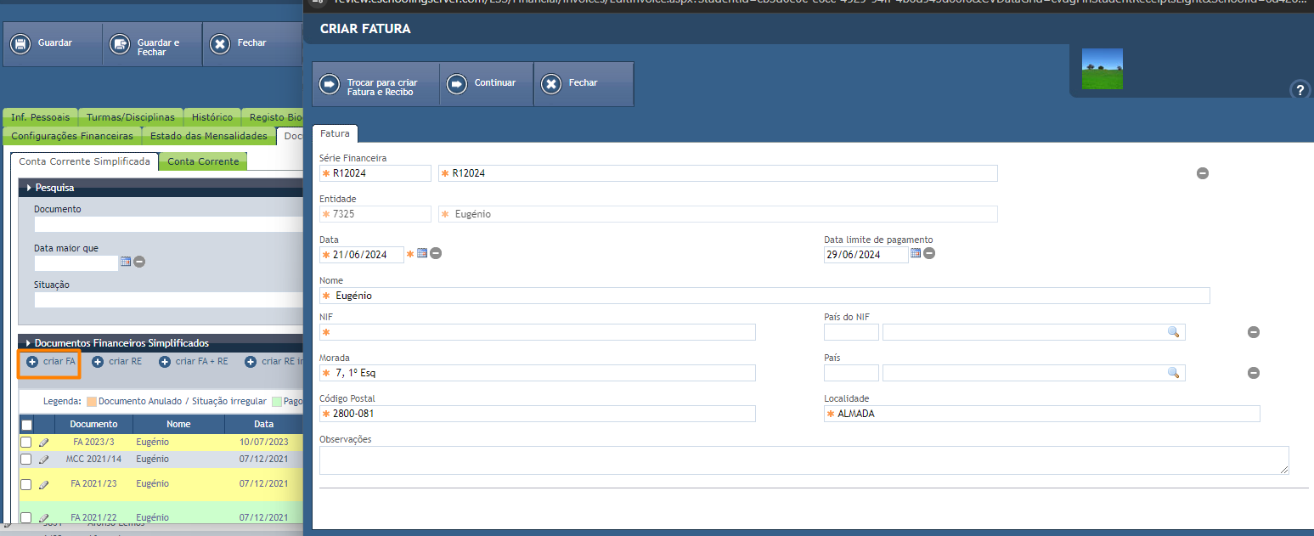The image size is (1314, 536).
Task: Click criar FA + RE plus icon
Action: pyautogui.click(x=165, y=362)
